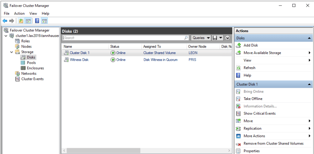Click inside the Search field
314x154 pixels.
123,38
